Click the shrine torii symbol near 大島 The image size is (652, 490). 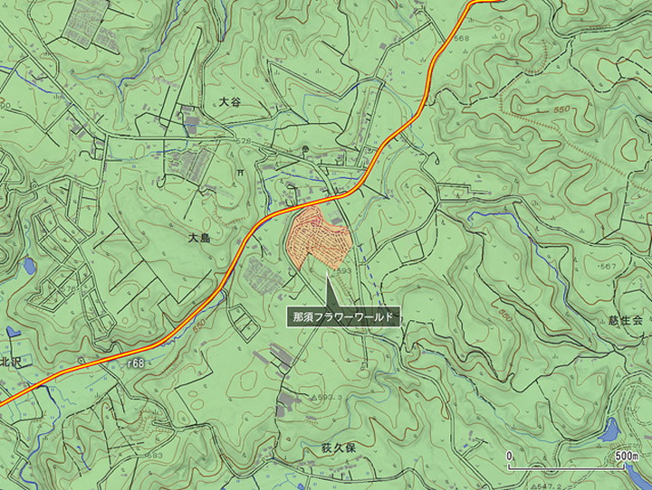click(x=240, y=173)
